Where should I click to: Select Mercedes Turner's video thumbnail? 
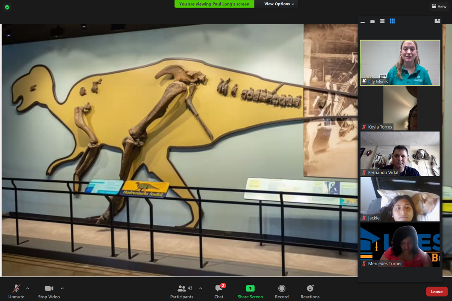(400, 245)
